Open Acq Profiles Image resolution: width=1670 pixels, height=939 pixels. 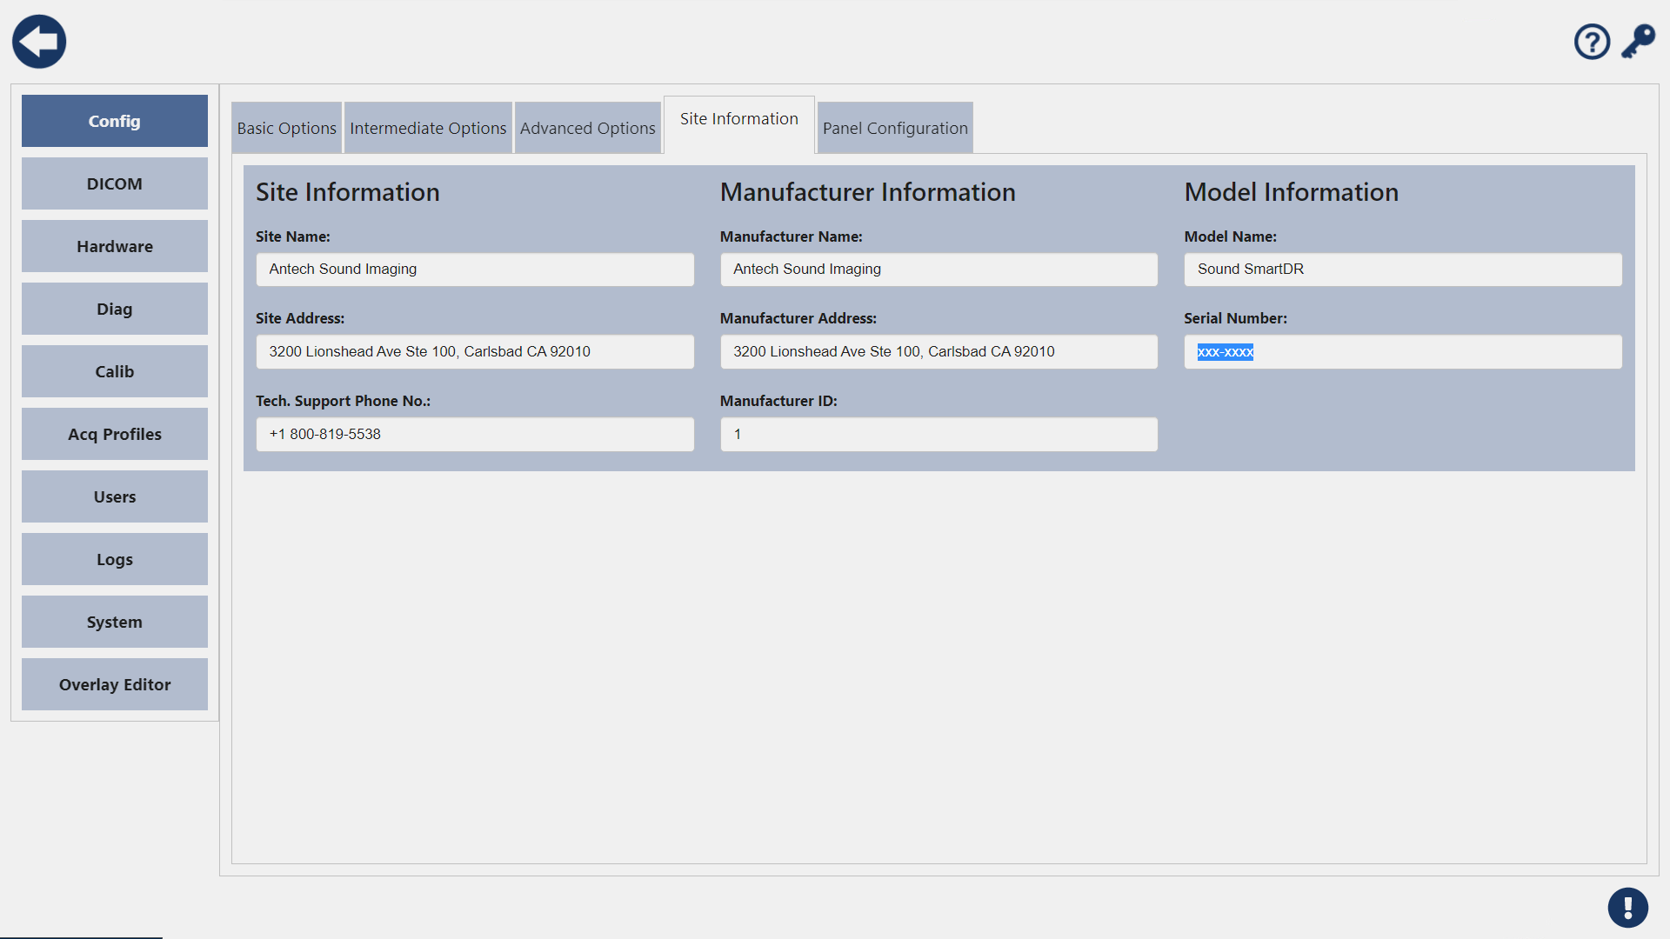pos(115,434)
